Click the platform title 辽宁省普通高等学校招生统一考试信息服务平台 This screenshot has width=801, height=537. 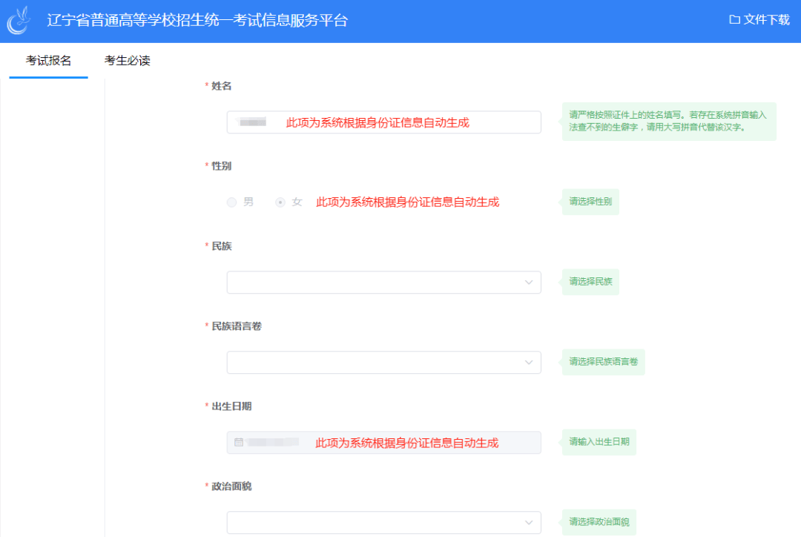click(197, 21)
